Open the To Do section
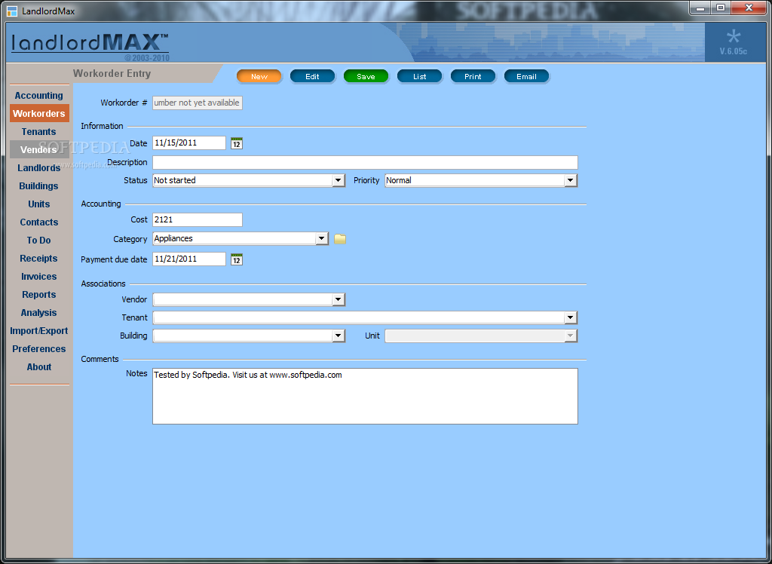This screenshot has height=564, width=772. pos(39,241)
